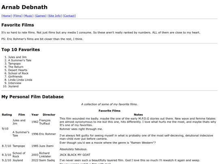Viewport: 219px width, 164px height.
Task: Click the 'Rating' column header
Action: coord(7,115)
